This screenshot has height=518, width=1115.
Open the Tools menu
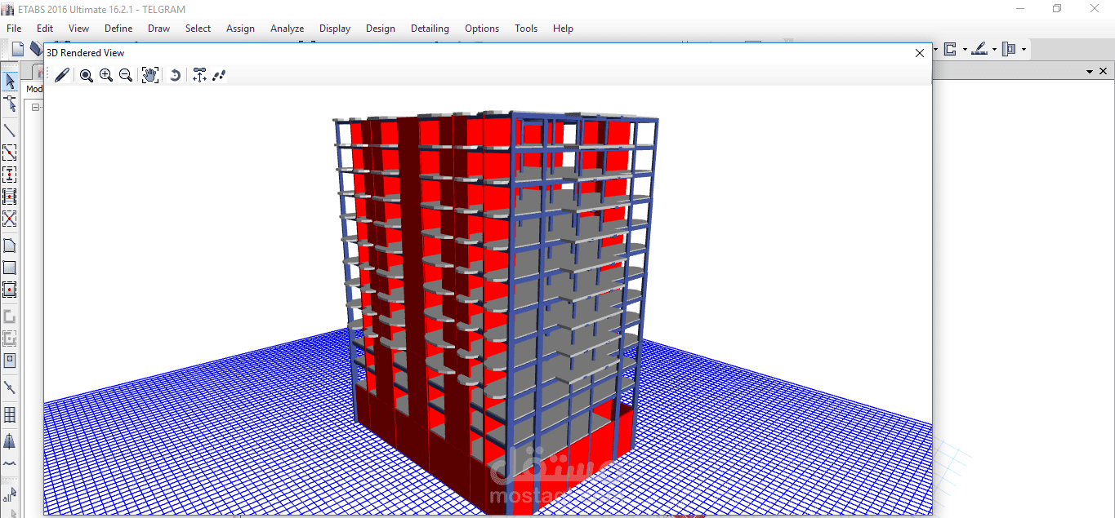click(526, 29)
